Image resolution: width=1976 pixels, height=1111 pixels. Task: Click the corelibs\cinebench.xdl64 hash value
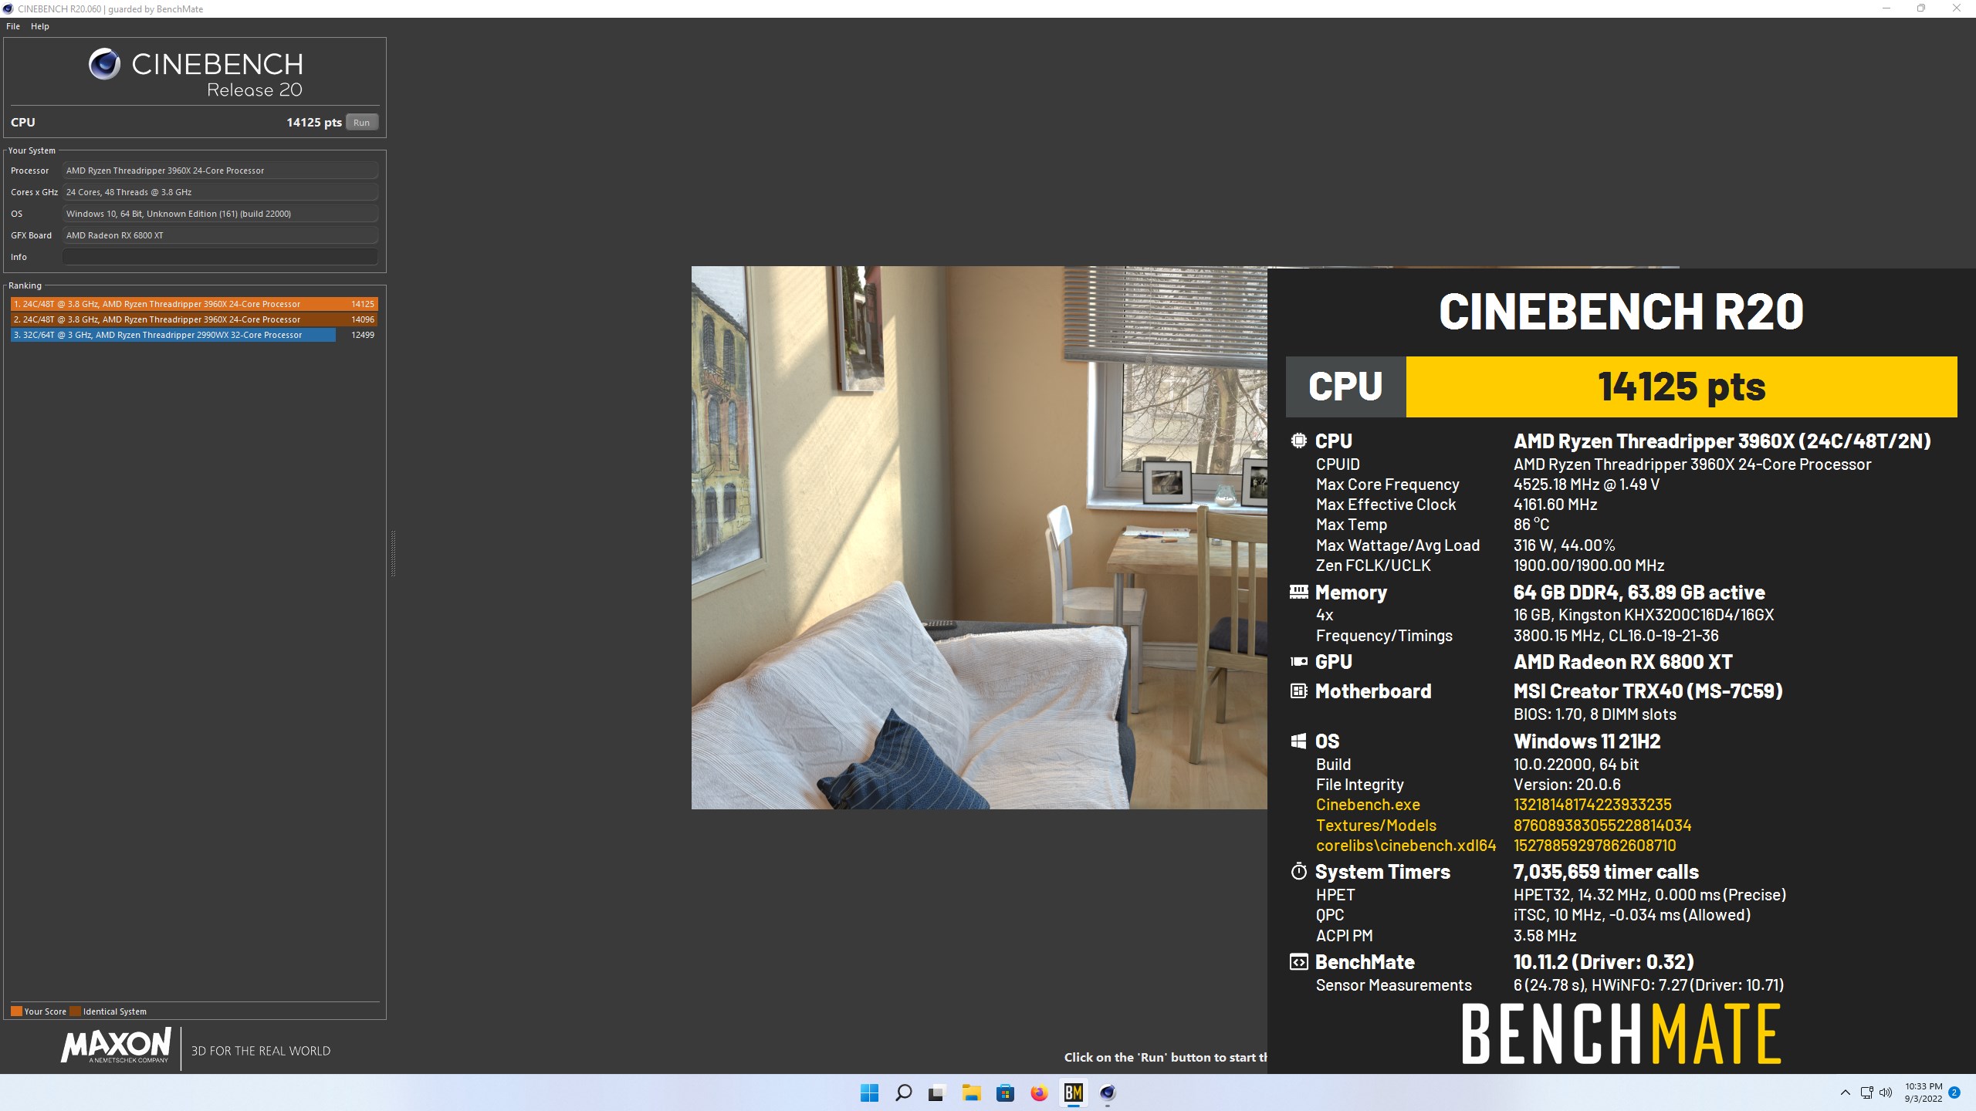click(1595, 846)
